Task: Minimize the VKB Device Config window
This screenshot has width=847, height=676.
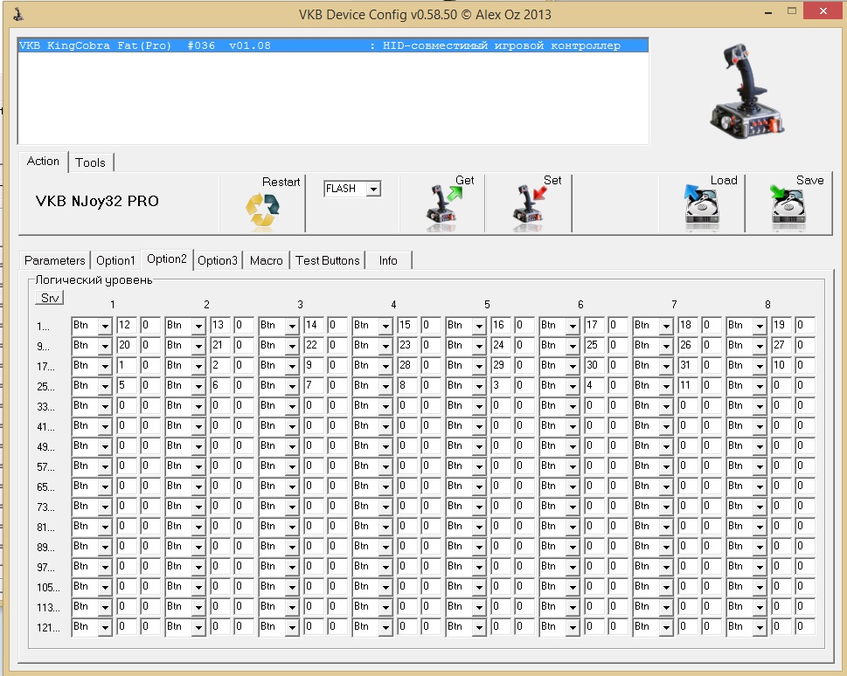Action: click(767, 12)
